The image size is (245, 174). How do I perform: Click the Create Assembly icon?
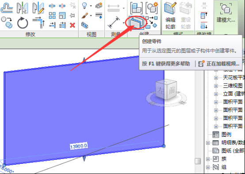click(136, 8)
